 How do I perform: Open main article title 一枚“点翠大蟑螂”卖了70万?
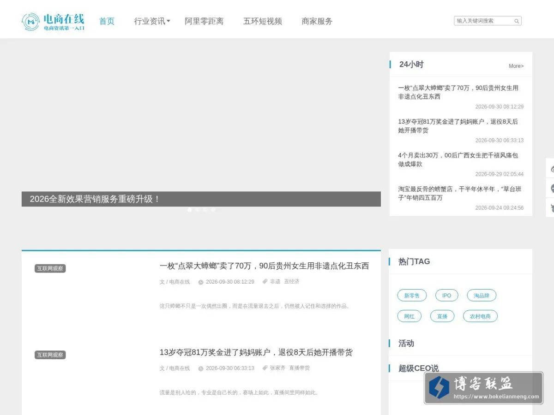click(264, 266)
